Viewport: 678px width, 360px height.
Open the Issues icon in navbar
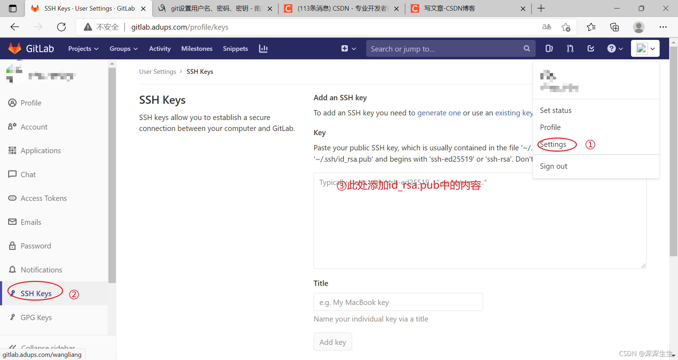(x=549, y=48)
